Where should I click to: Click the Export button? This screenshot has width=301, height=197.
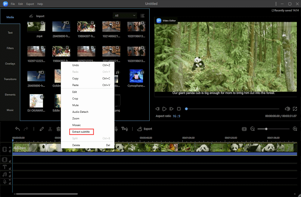[x=145, y=129]
